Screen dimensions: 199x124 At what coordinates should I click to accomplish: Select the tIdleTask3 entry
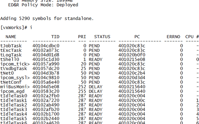click(14, 109)
